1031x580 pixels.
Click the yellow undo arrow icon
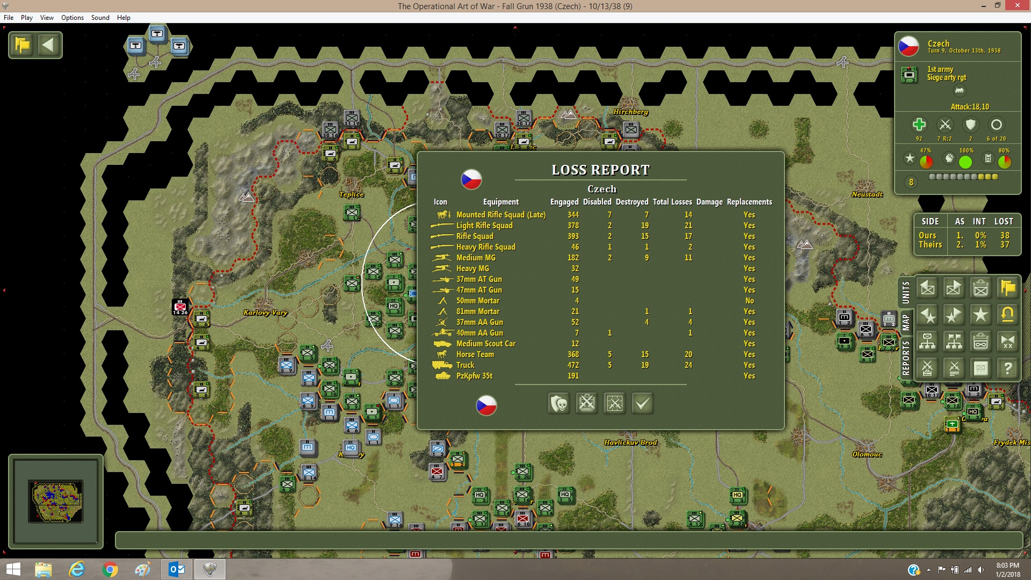point(1007,315)
